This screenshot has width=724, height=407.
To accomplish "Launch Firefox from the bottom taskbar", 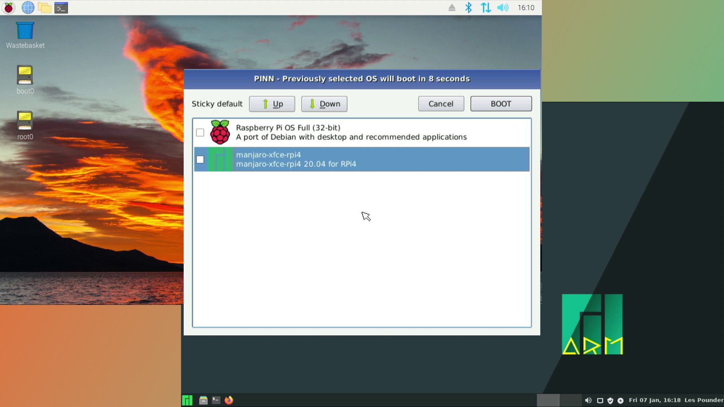I will (229, 400).
